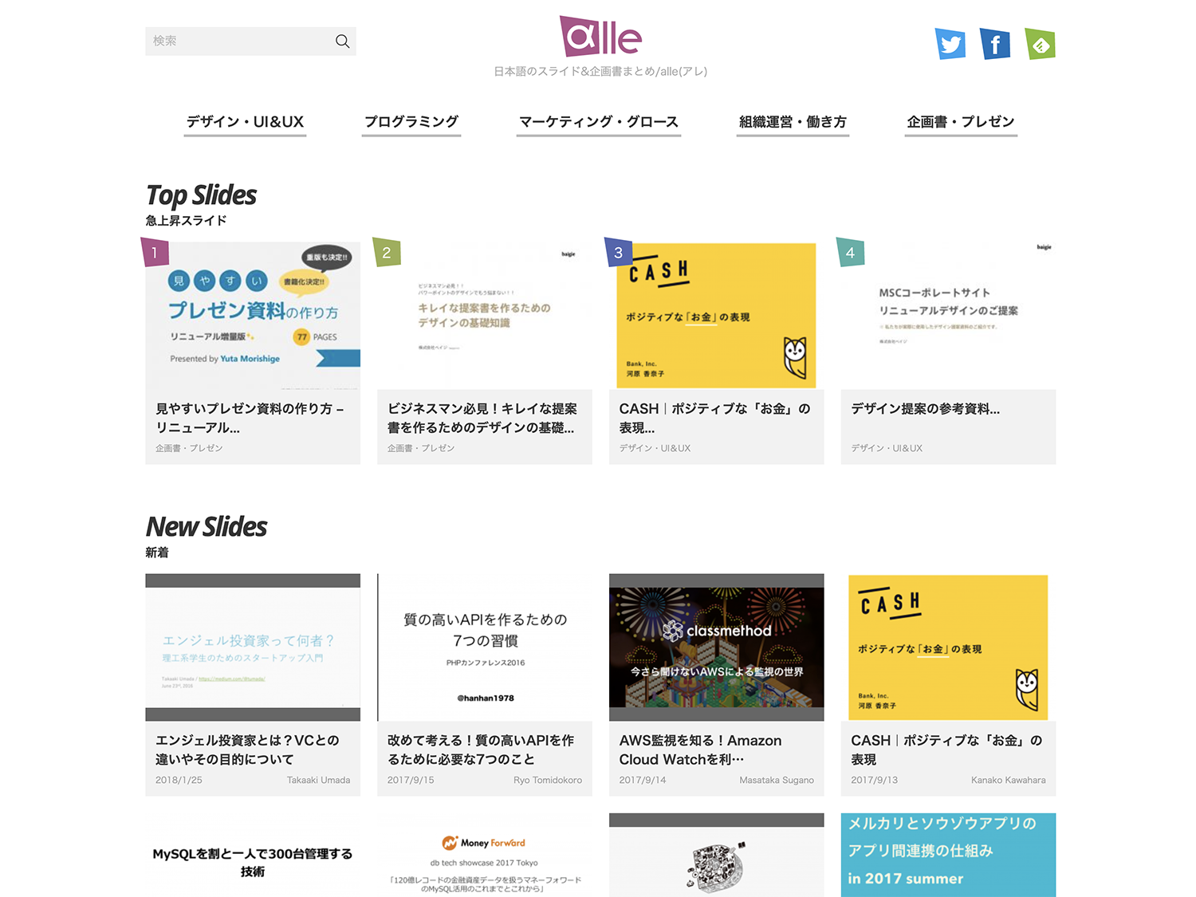Click title AWS監視を知る！Amazon Cloud Watch
Viewport: 1196px width, 897px height.
pos(700,750)
